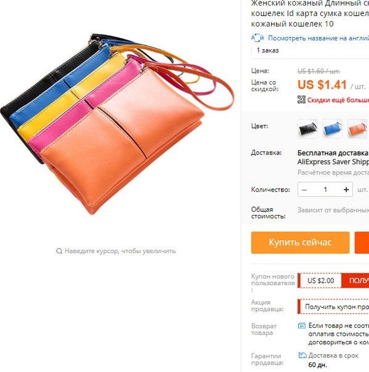Click the delivery truck guarantee icon
The height and width of the screenshot is (372, 369).
click(x=302, y=355)
